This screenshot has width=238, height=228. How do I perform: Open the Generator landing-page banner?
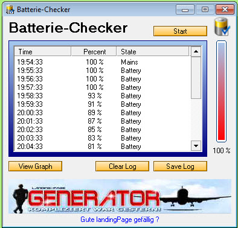tap(120, 197)
